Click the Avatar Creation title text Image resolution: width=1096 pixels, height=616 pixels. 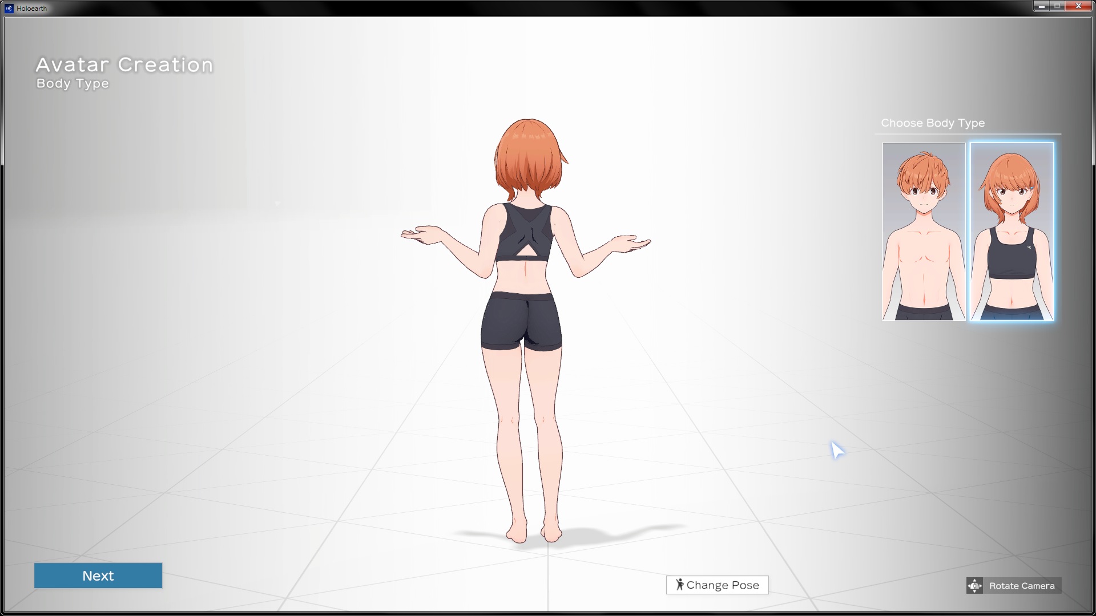124,65
